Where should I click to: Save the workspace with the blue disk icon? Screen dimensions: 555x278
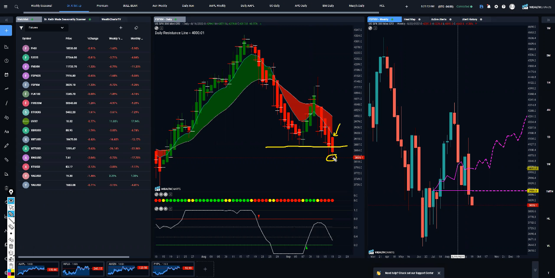point(481,6)
